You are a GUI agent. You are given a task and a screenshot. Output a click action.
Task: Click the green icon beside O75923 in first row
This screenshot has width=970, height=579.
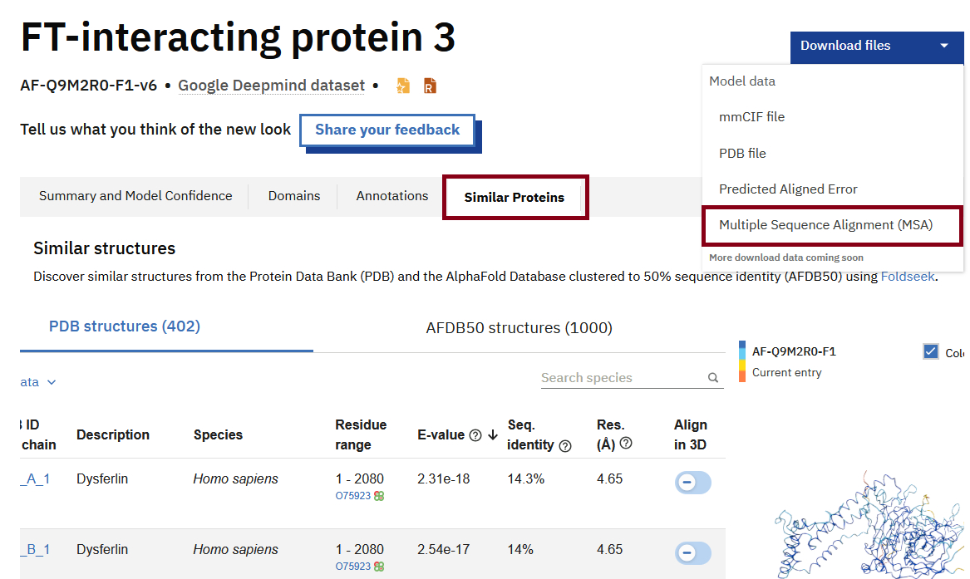[x=379, y=496]
